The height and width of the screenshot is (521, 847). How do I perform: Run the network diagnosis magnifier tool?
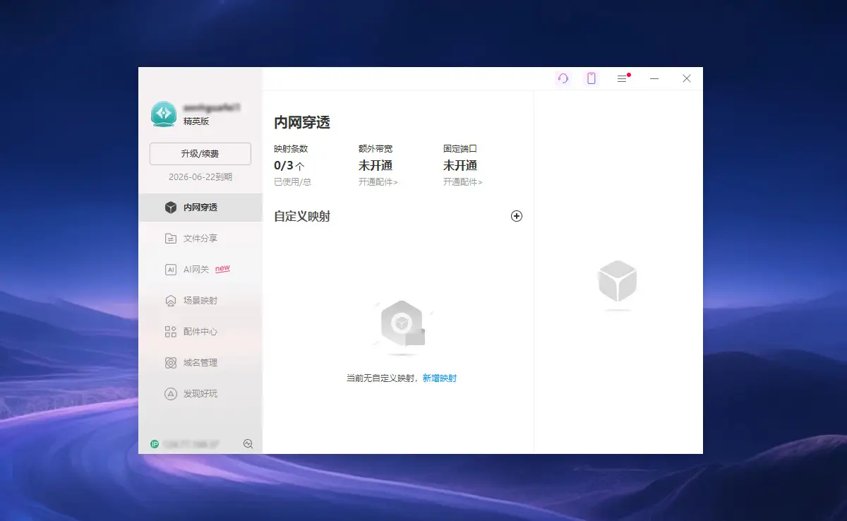[x=248, y=443]
